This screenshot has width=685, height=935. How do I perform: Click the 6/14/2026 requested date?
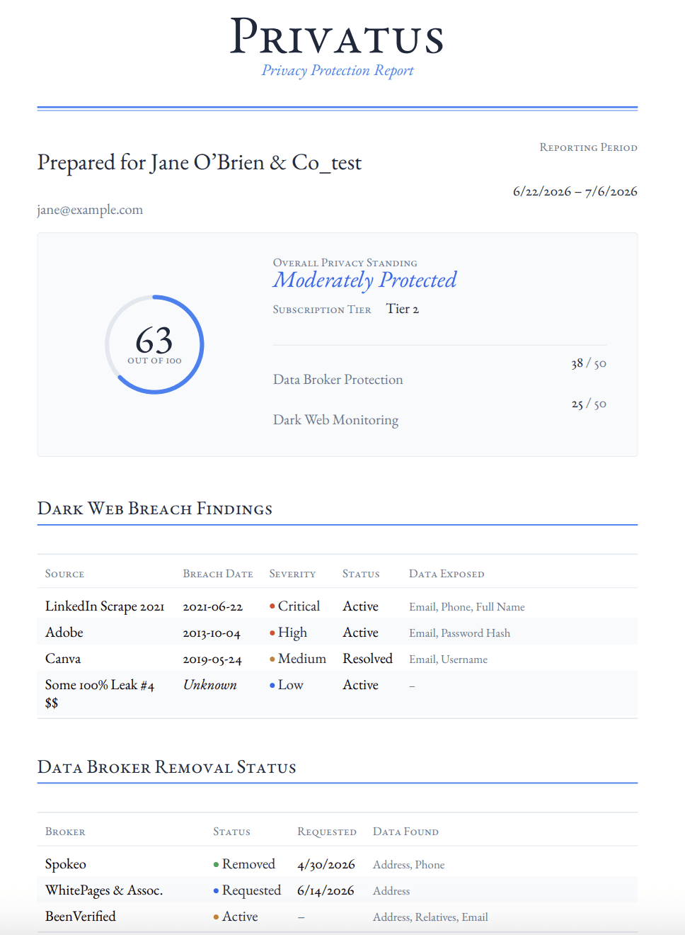[x=326, y=891]
